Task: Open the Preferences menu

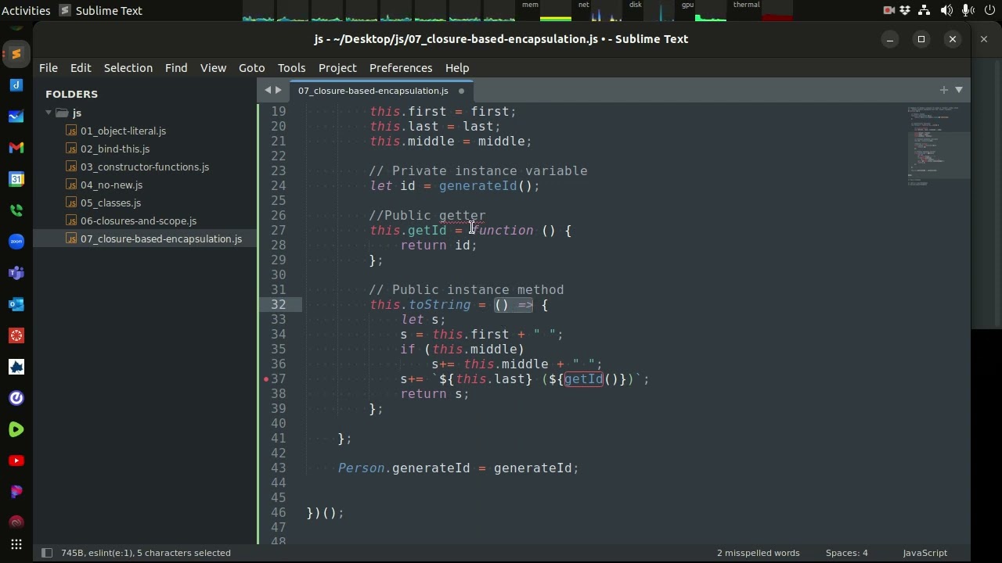Action: 401,68
